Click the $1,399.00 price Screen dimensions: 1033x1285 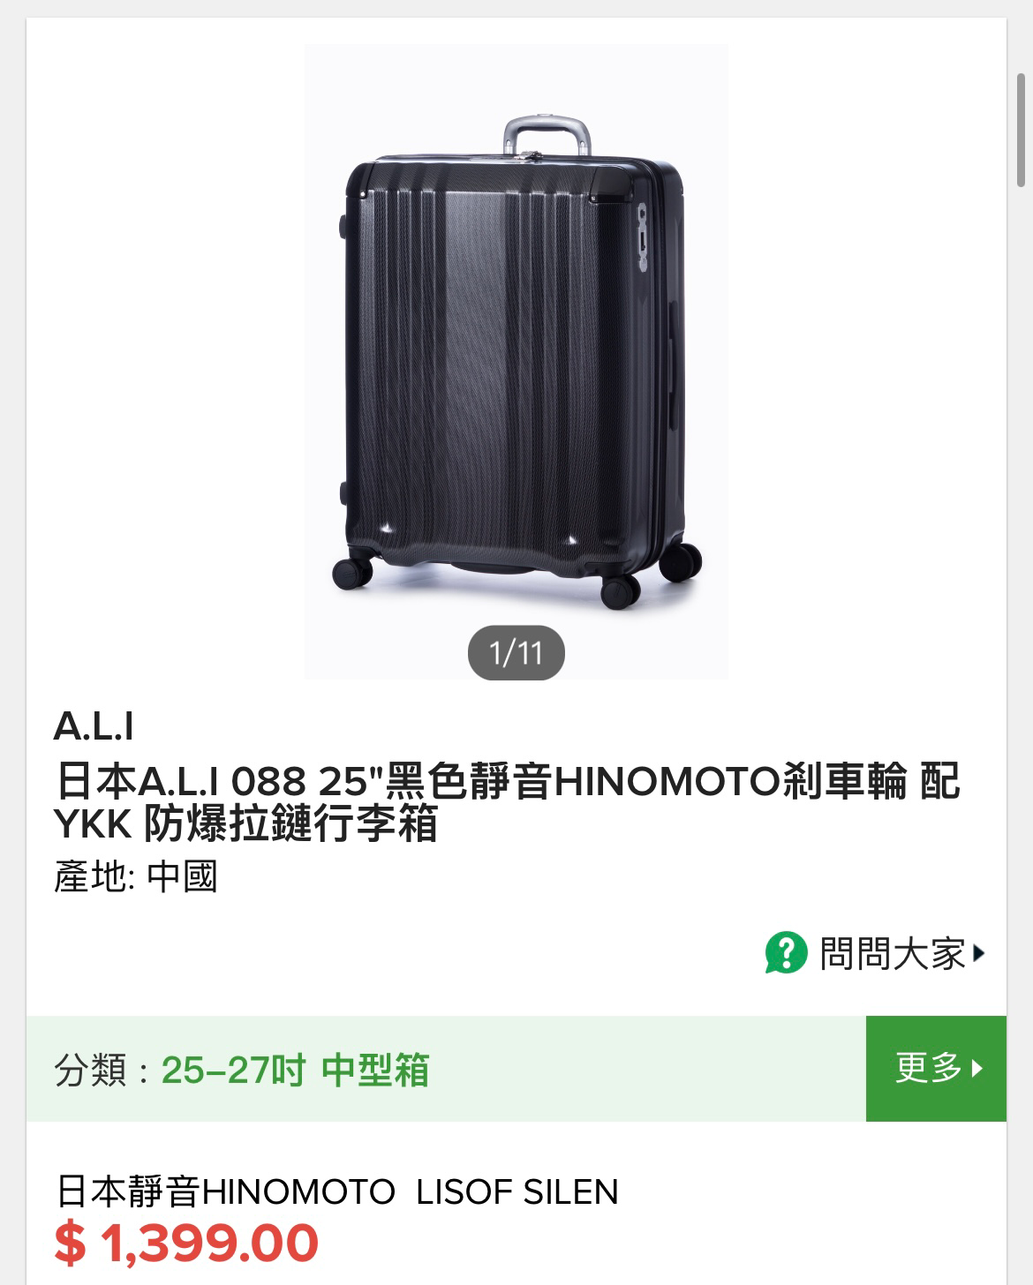186,1243
